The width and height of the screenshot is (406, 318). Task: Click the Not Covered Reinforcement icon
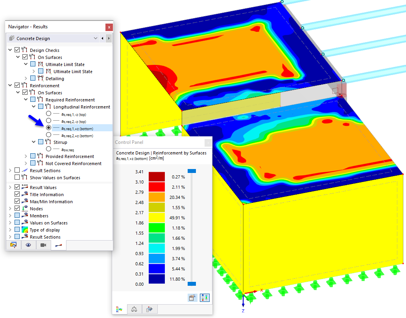41,163
